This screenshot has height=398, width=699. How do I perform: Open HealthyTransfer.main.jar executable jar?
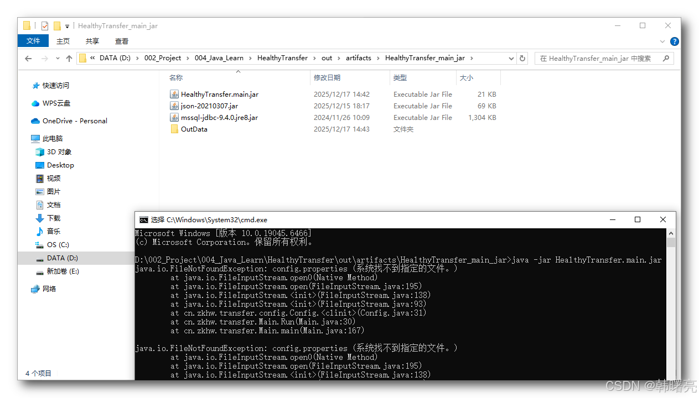pyautogui.click(x=219, y=94)
